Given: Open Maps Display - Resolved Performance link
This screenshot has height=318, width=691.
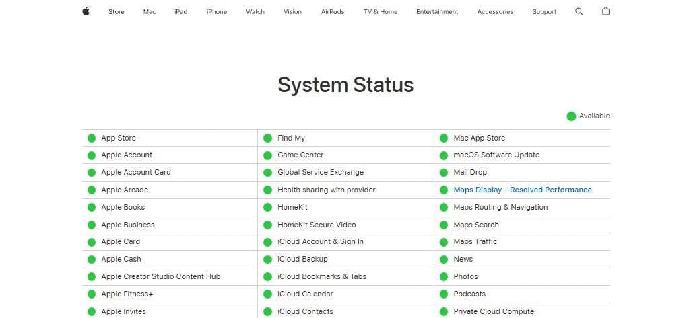Looking at the screenshot, I should (x=523, y=190).
